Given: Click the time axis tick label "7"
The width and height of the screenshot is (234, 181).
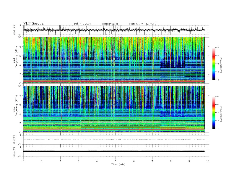Looking at the screenshot, I should [152, 161].
